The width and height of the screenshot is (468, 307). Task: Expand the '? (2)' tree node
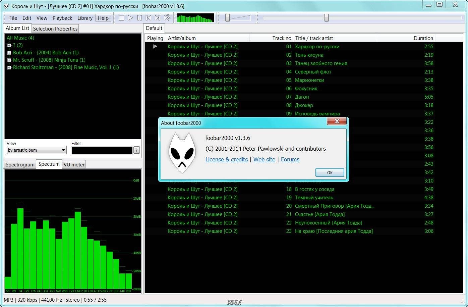pyautogui.click(x=9, y=45)
